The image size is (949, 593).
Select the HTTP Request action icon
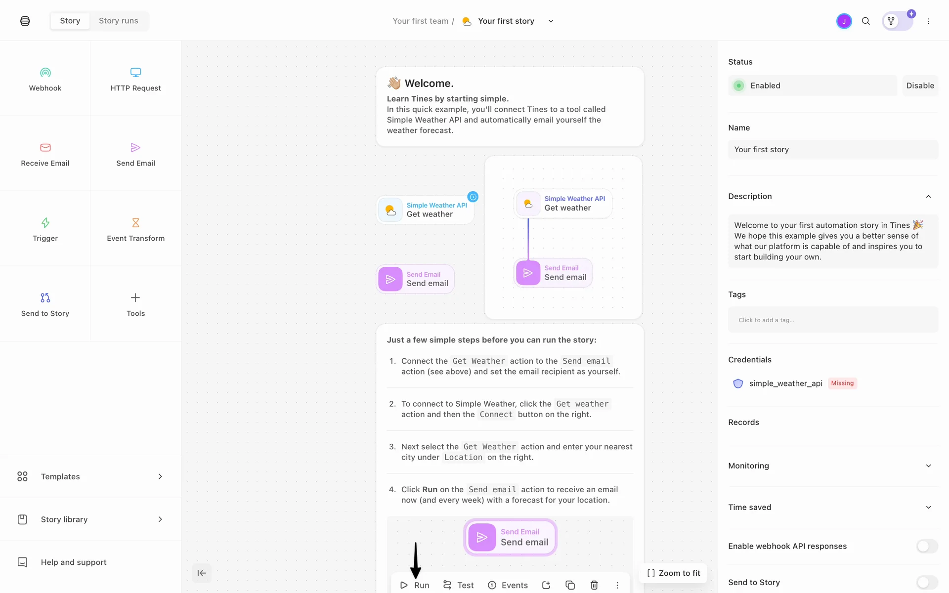pos(135,73)
